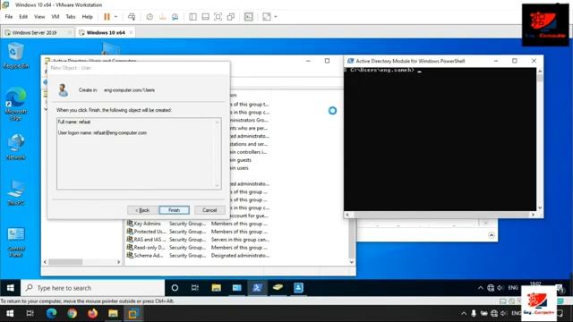The image size is (573, 322).
Task: Take a snapshot using the clock icon
Action: pos(150,17)
